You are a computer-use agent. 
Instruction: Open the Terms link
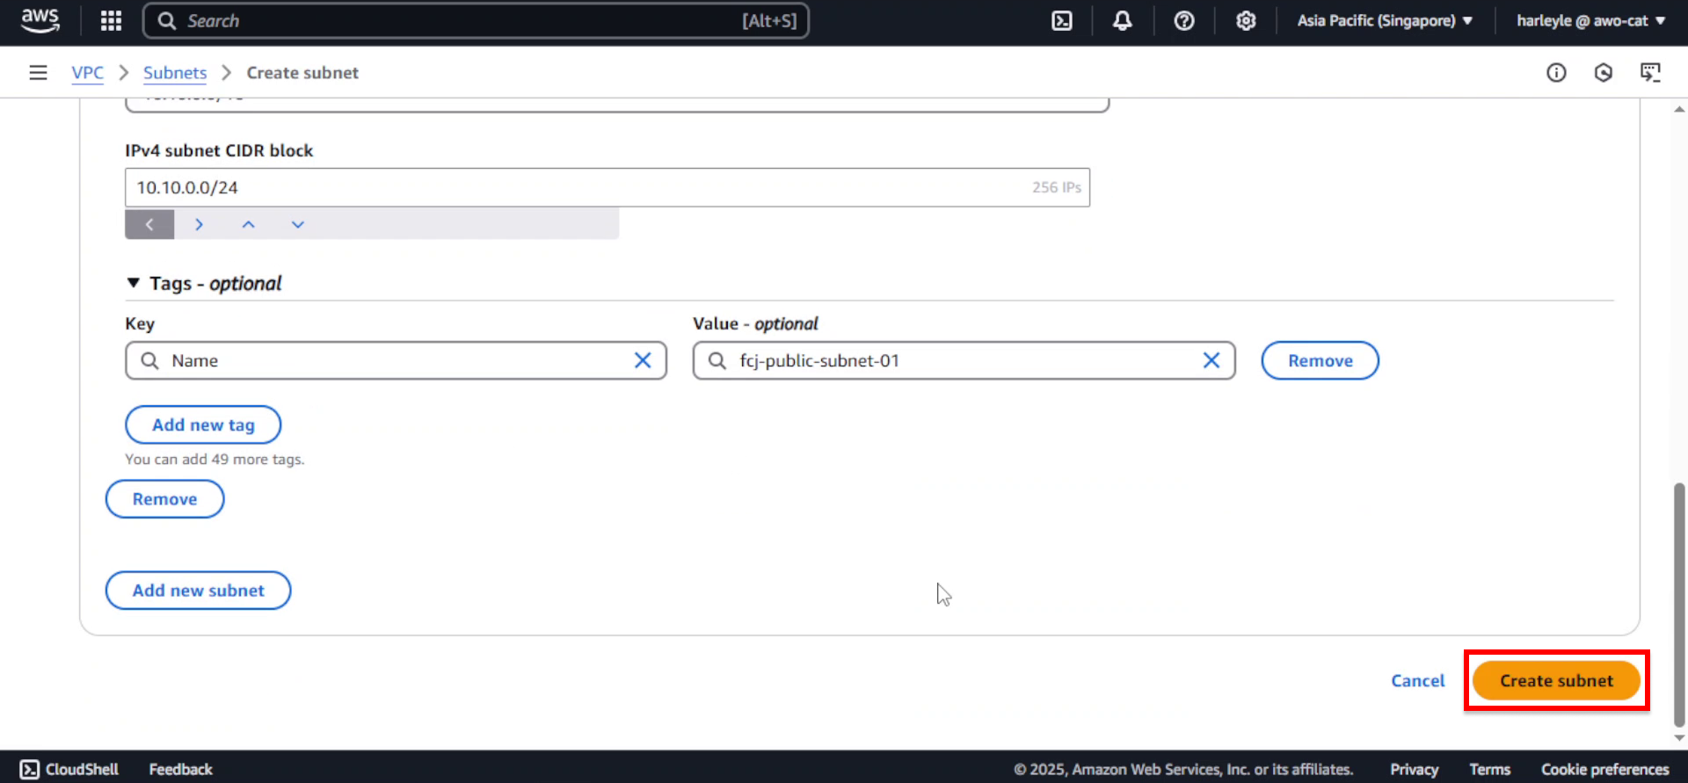coord(1489,769)
